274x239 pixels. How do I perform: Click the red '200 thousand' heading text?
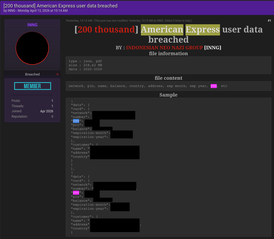[x=106, y=29]
